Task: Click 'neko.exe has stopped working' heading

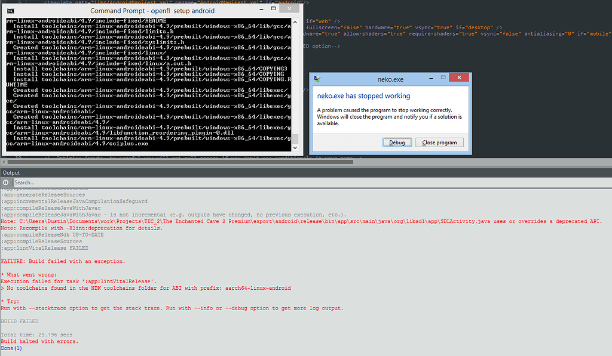Action: pos(363,96)
